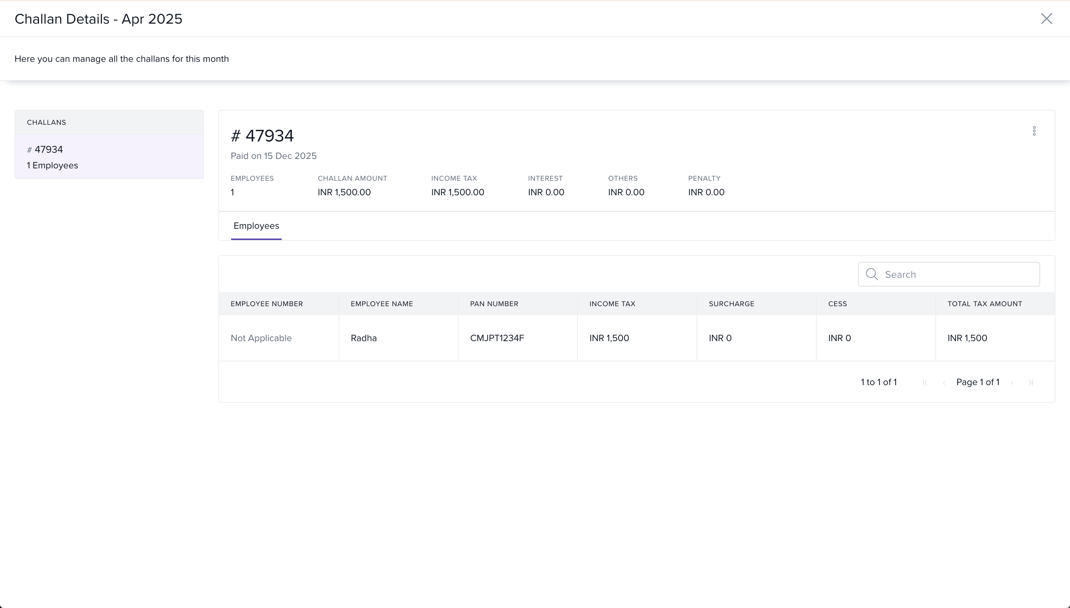
Task: Select challan #47934 in the Challans list
Action: (108, 157)
